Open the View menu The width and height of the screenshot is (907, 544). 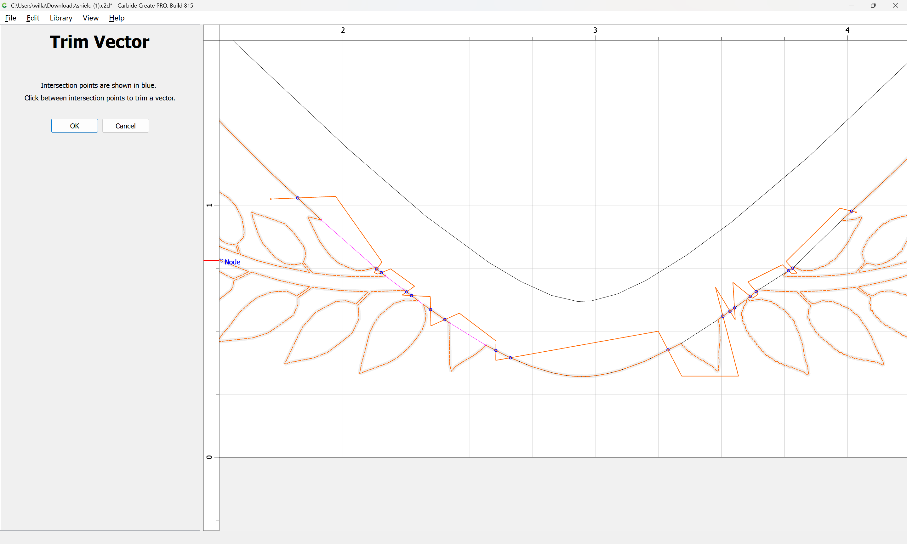[x=91, y=18]
